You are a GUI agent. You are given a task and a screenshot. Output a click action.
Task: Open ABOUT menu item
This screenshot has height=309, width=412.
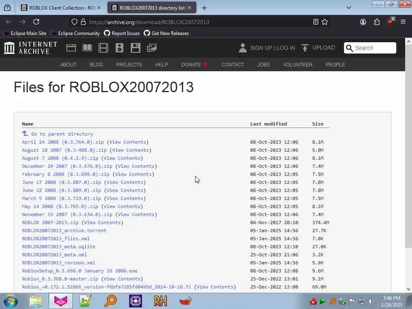pyautogui.click(x=68, y=65)
